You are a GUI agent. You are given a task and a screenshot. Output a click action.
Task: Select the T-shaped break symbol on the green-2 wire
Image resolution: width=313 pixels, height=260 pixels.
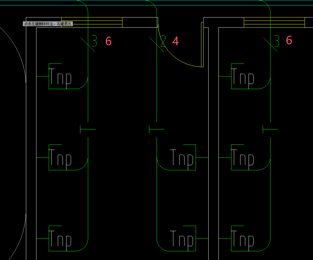point(157,129)
